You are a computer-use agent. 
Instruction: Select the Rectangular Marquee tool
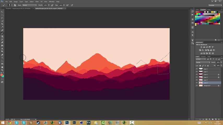click(2, 15)
